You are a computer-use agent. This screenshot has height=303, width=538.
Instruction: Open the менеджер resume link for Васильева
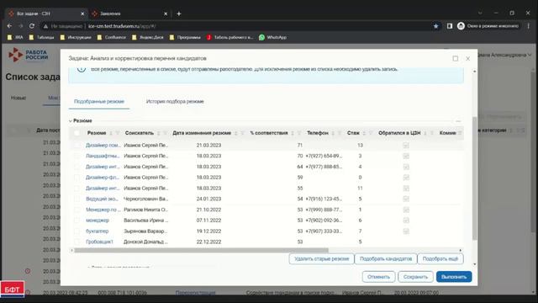(98, 221)
